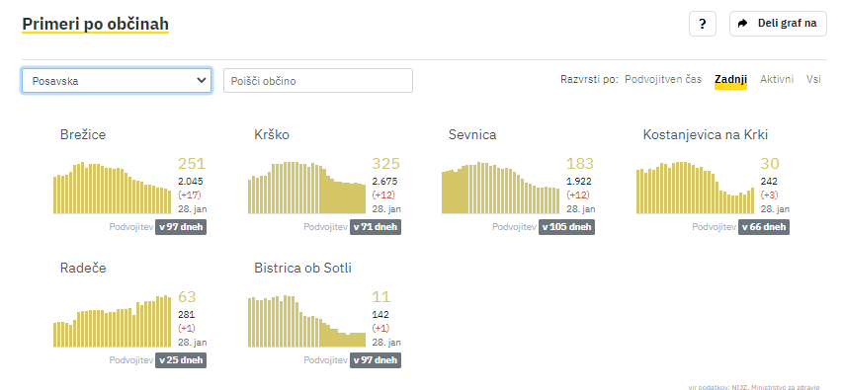Viewport: 843px width, 390px height.
Task: Sort municipalities by Aktivni
Action: (777, 80)
